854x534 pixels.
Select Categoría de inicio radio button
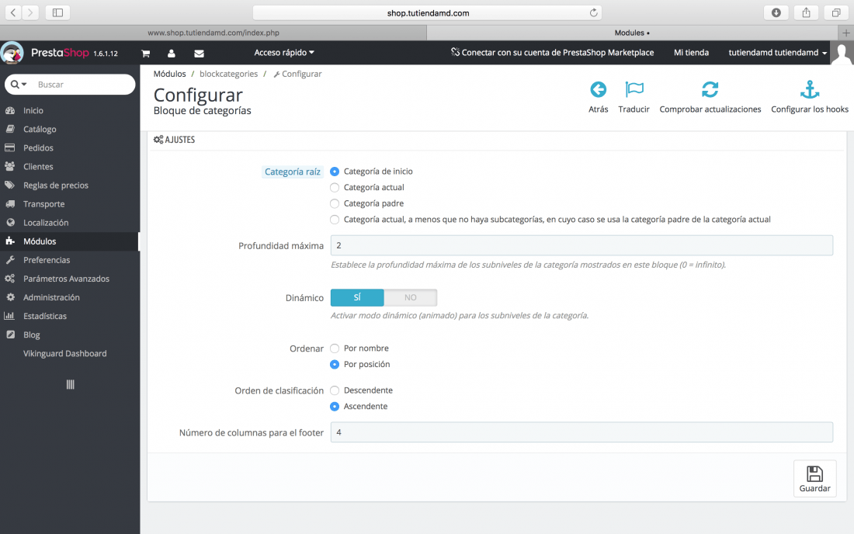click(x=335, y=172)
